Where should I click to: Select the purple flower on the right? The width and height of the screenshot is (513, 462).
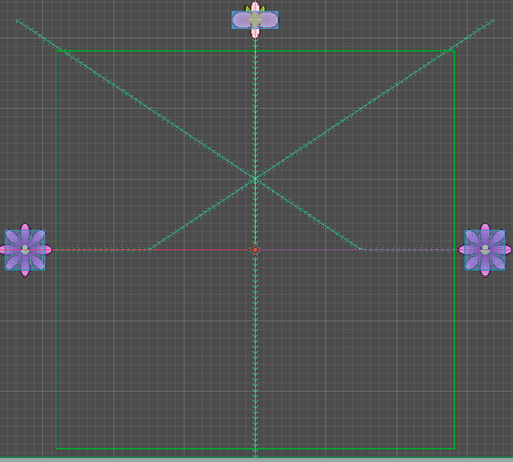coord(485,249)
